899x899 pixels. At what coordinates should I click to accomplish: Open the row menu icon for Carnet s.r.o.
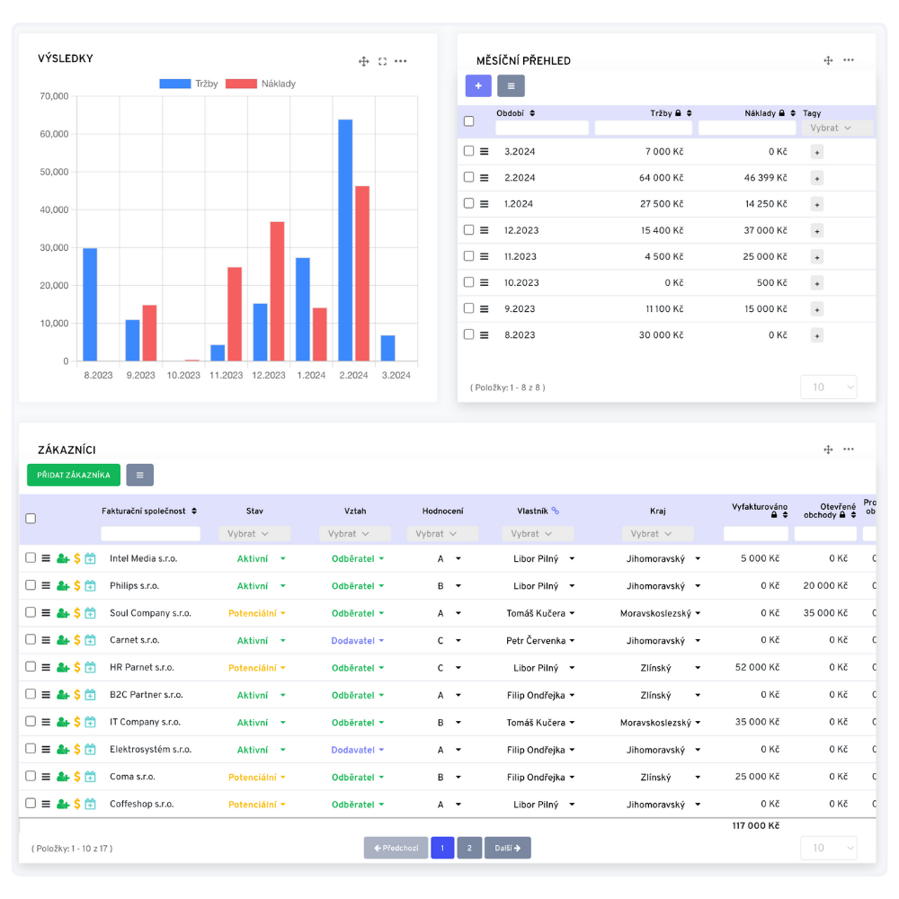[46, 640]
